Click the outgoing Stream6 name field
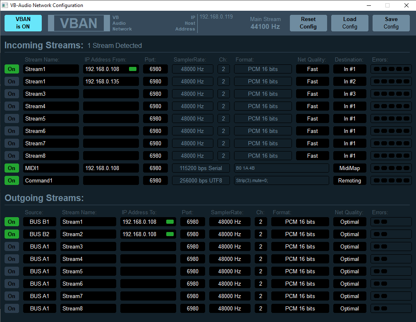The height and width of the screenshot is (322, 416). [88, 284]
